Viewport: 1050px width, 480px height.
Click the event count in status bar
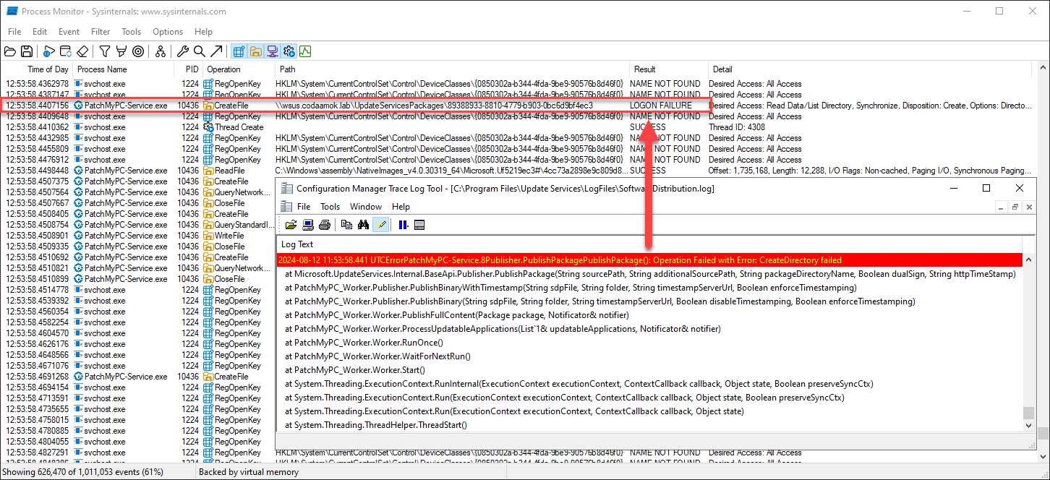(x=82, y=472)
